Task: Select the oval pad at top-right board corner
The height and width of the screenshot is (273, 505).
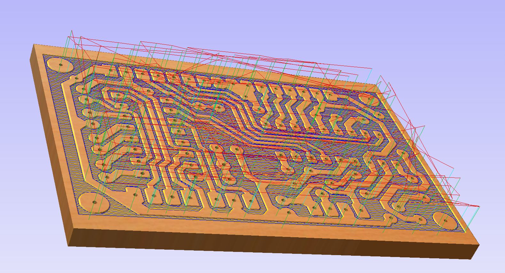Action: click(368, 98)
